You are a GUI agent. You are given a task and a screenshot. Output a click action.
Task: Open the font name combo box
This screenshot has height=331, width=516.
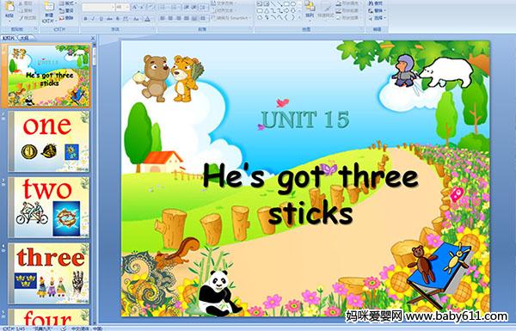tap(99, 7)
